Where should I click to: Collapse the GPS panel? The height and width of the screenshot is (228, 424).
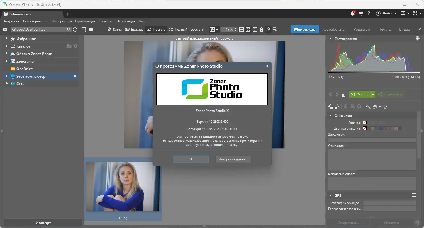tap(331, 195)
